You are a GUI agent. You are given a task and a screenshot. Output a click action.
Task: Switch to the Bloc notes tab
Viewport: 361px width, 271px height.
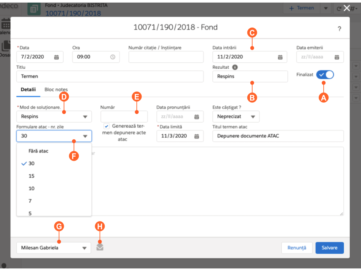[56, 89]
